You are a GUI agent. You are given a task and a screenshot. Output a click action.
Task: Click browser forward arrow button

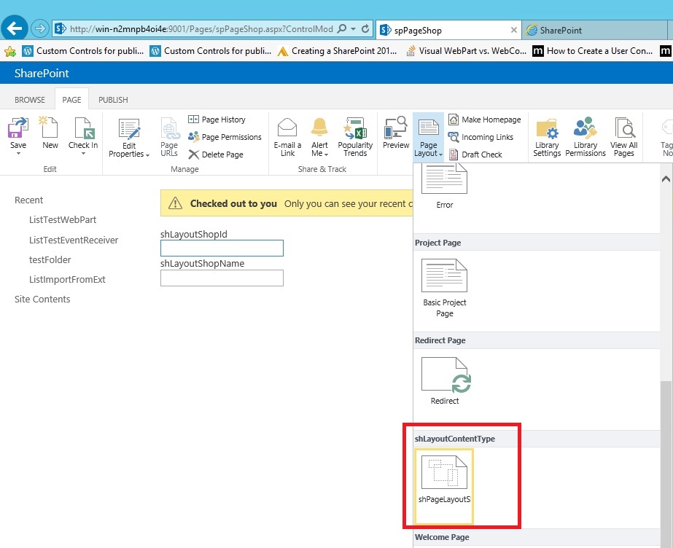pos(39,28)
